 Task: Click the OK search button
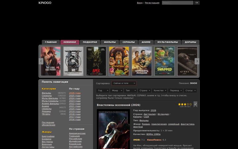tap(197, 3)
